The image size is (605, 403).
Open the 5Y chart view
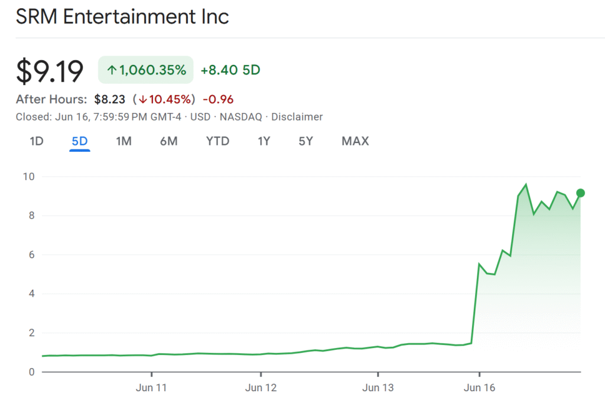305,141
